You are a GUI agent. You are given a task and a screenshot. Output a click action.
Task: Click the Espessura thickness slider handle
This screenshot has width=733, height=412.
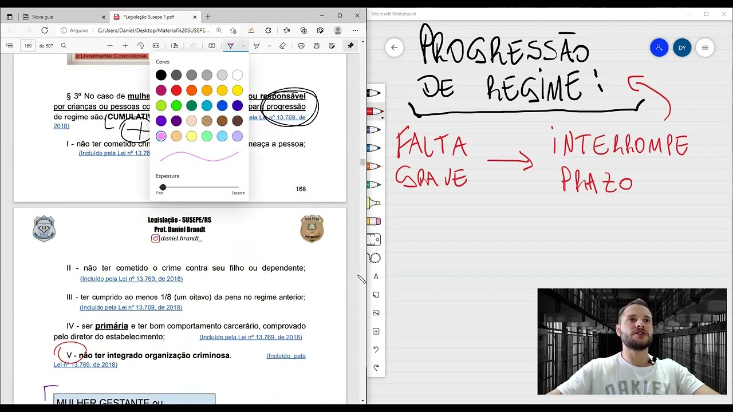point(163,187)
